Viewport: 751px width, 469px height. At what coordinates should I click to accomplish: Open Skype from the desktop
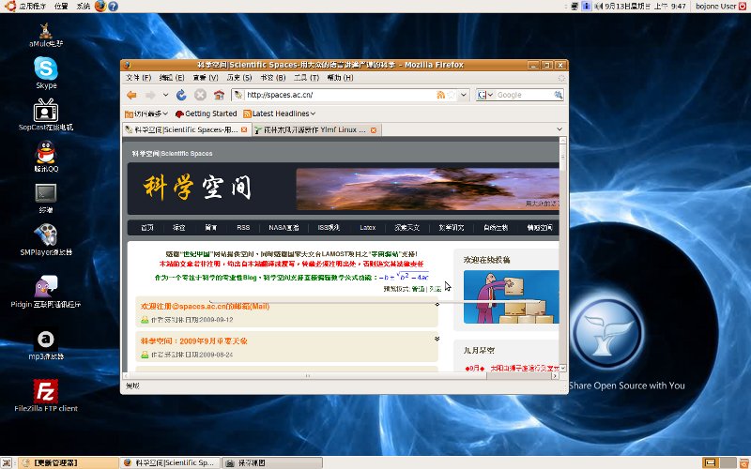tap(46, 68)
